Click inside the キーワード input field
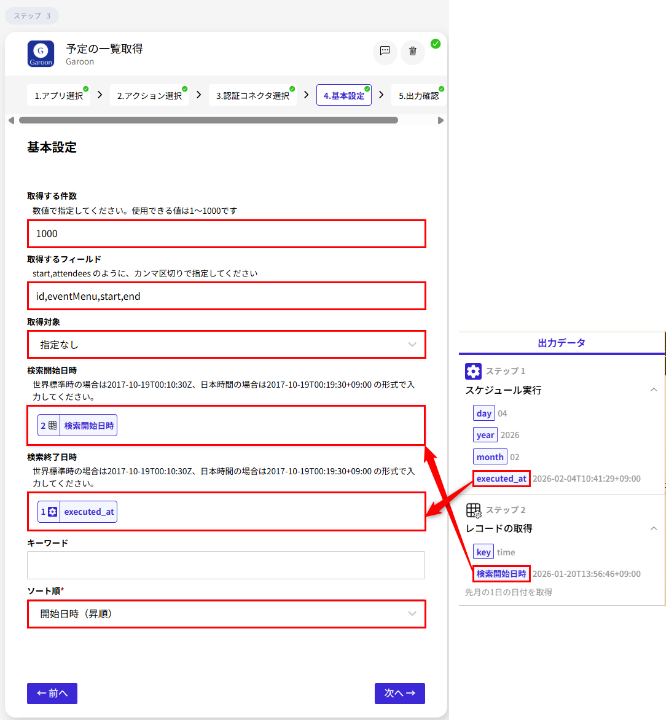669x720 pixels. pyautogui.click(x=226, y=565)
